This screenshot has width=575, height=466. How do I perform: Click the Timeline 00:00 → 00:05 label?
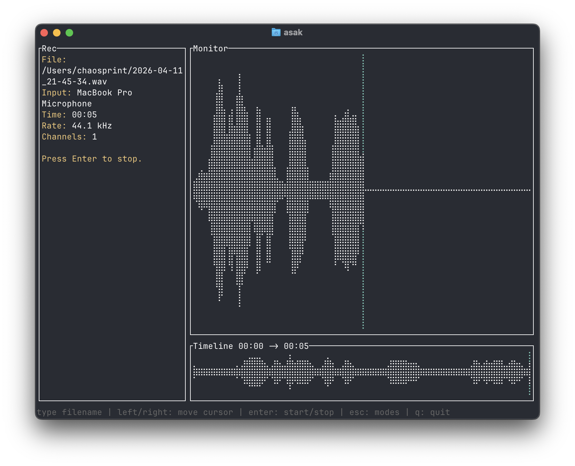(x=251, y=346)
